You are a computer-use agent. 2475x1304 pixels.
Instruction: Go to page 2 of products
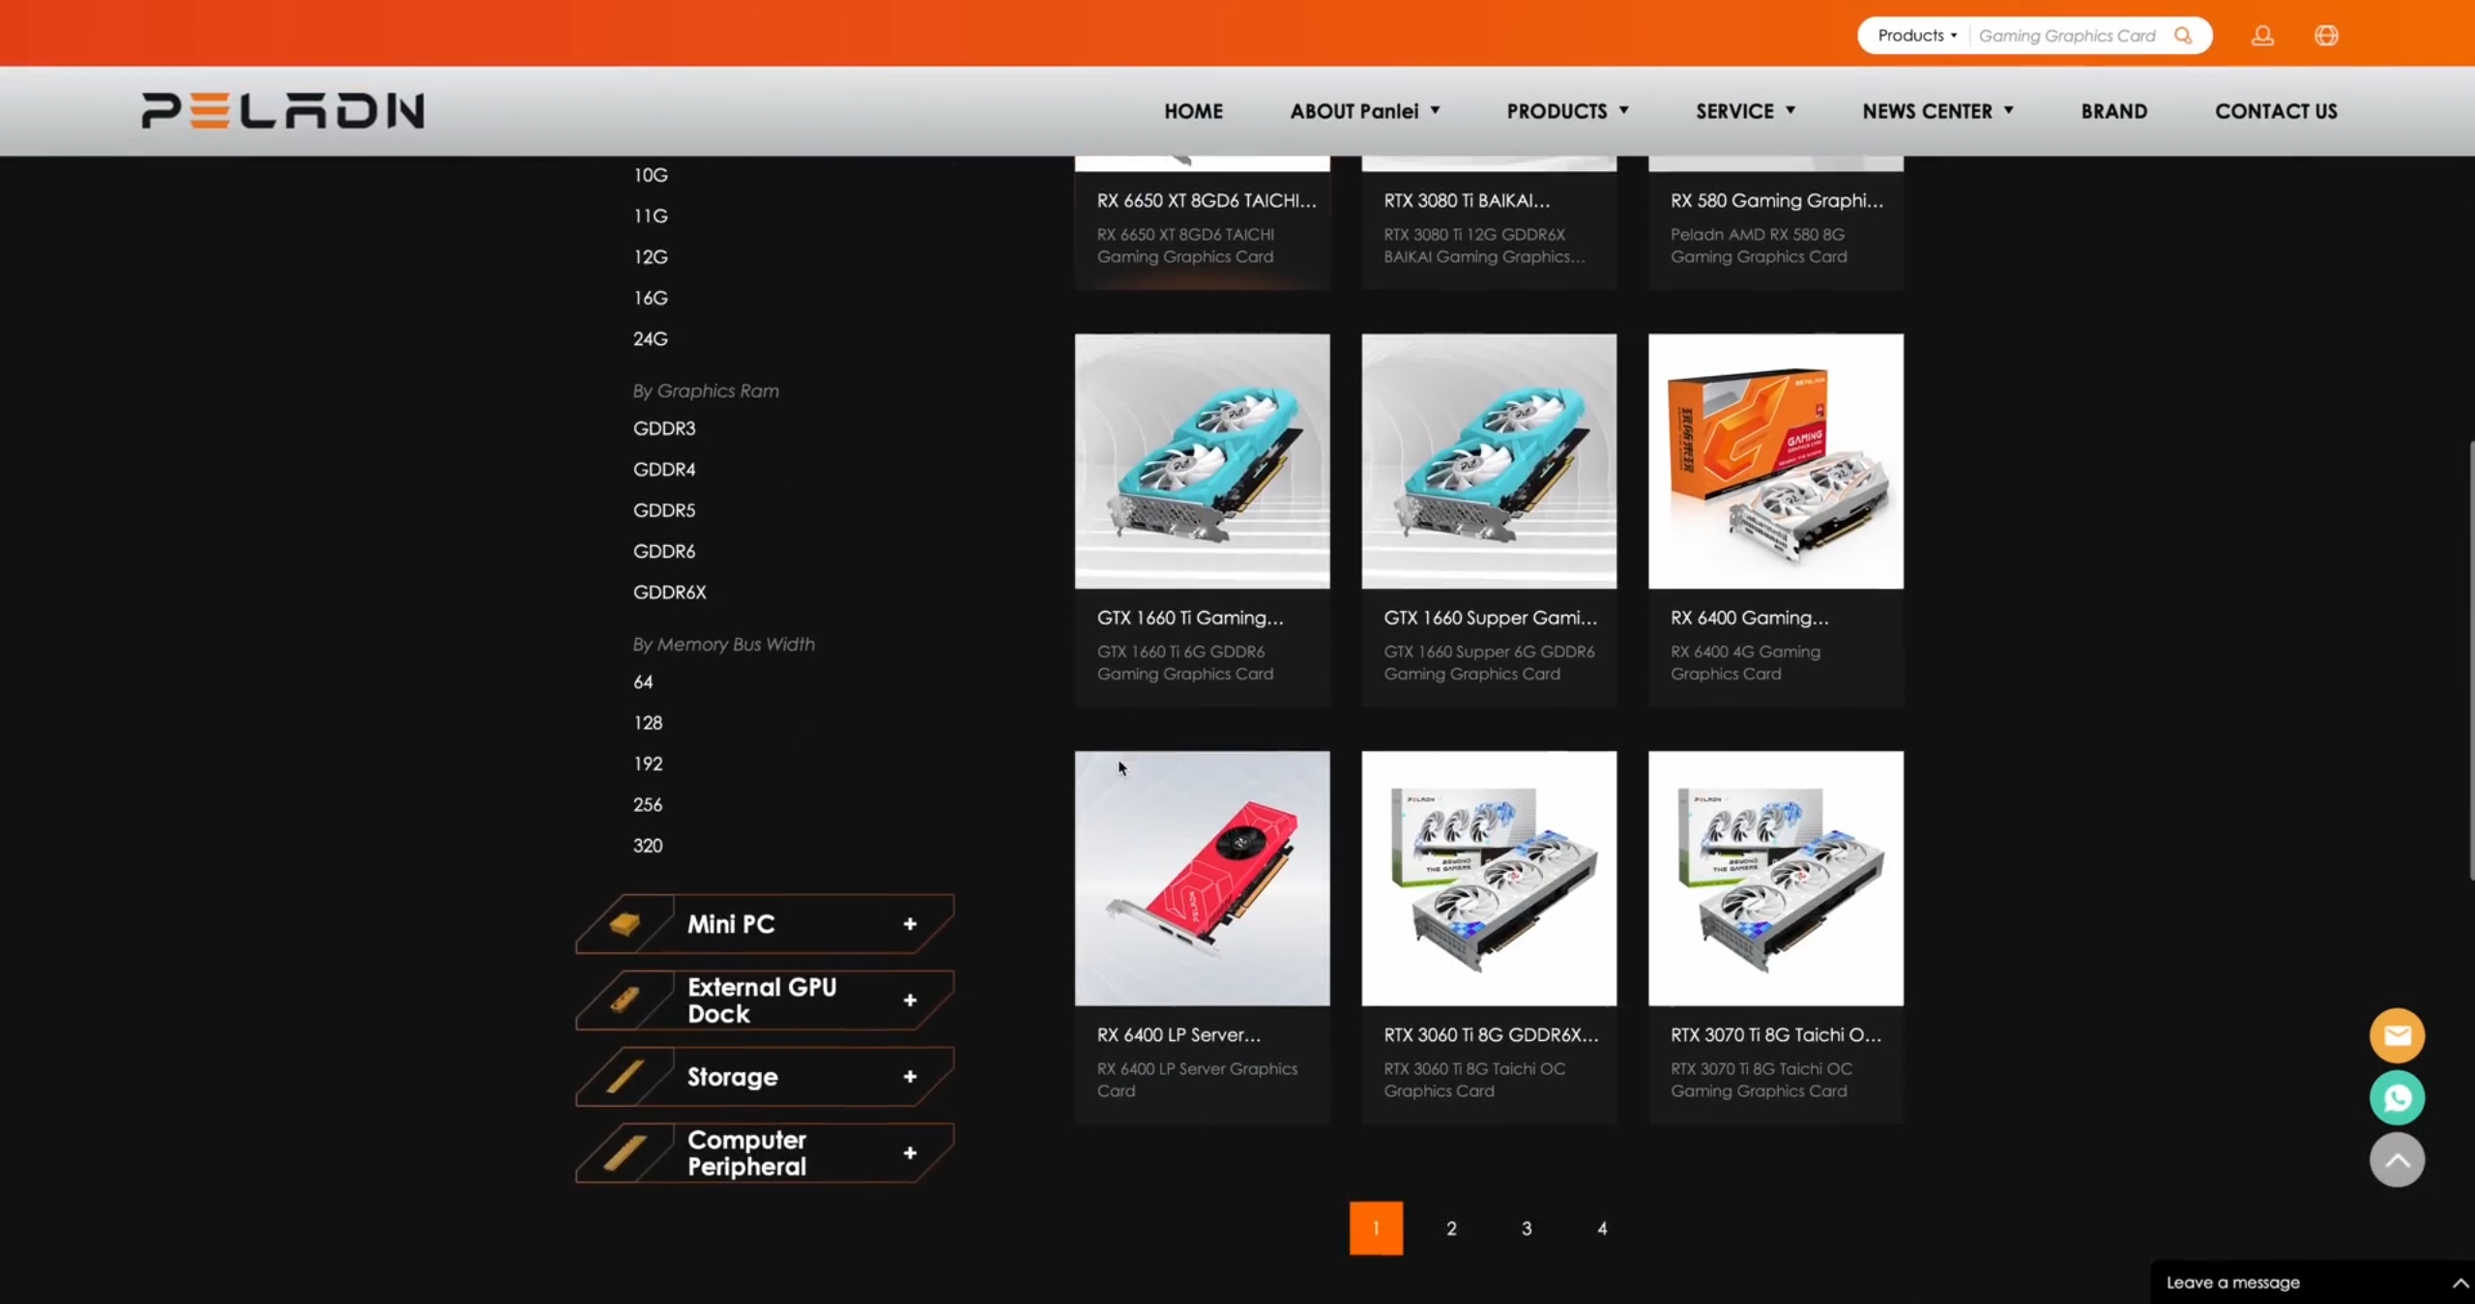[1451, 1228]
